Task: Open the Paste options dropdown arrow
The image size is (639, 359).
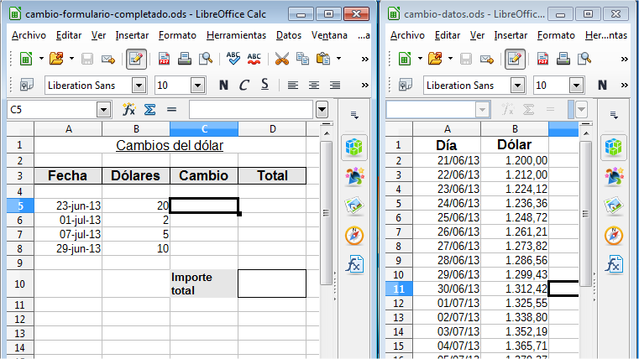Action: point(338,59)
